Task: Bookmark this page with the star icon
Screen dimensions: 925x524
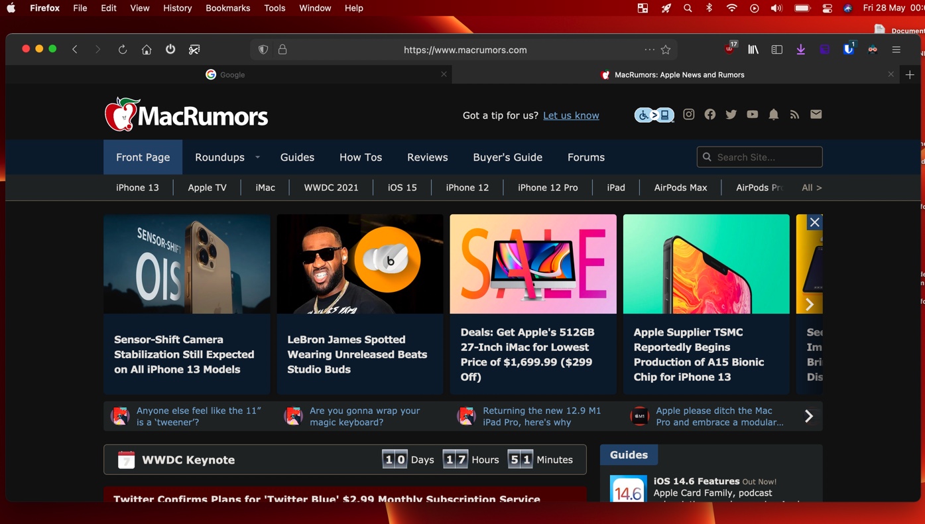Action: tap(666, 49)
